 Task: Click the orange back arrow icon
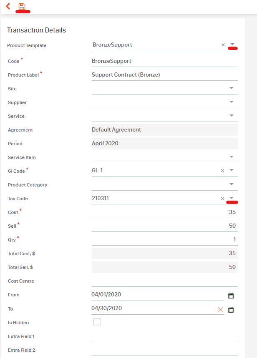(8, 6)
